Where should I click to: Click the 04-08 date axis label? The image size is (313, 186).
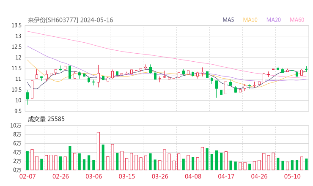coord(193,176)
